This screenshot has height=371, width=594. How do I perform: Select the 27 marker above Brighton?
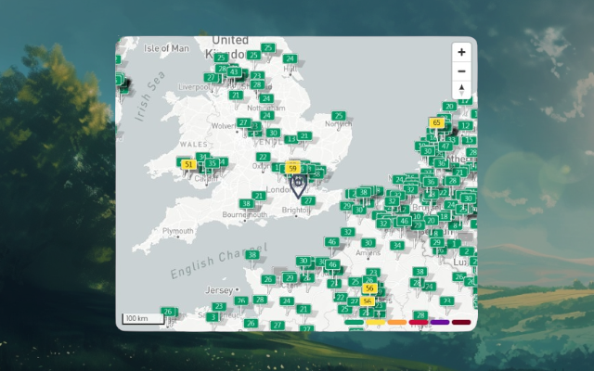click(x=308, y=200)
